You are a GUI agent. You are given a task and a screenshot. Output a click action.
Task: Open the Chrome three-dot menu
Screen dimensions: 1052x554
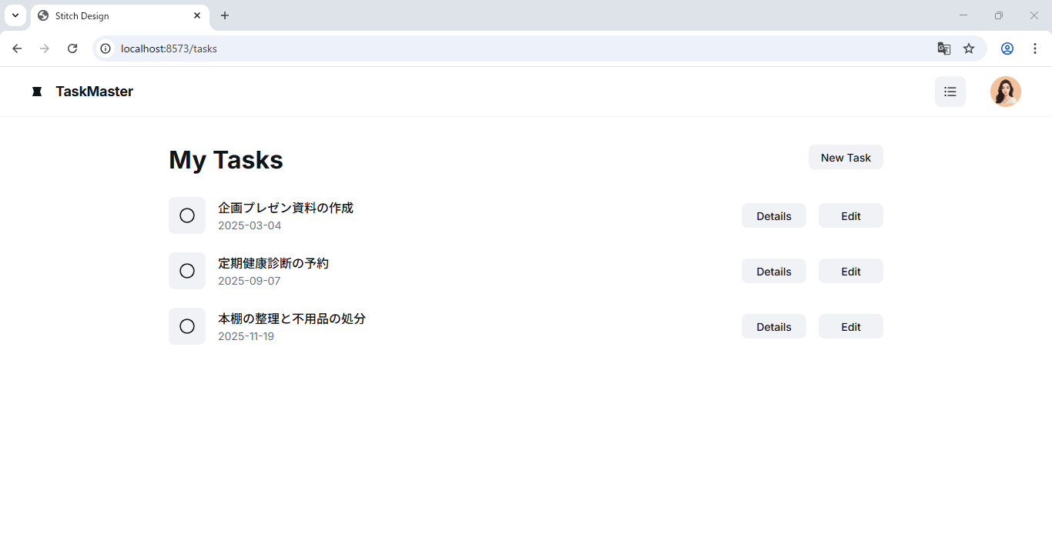pyautogui.click(x=1035, y=48)
